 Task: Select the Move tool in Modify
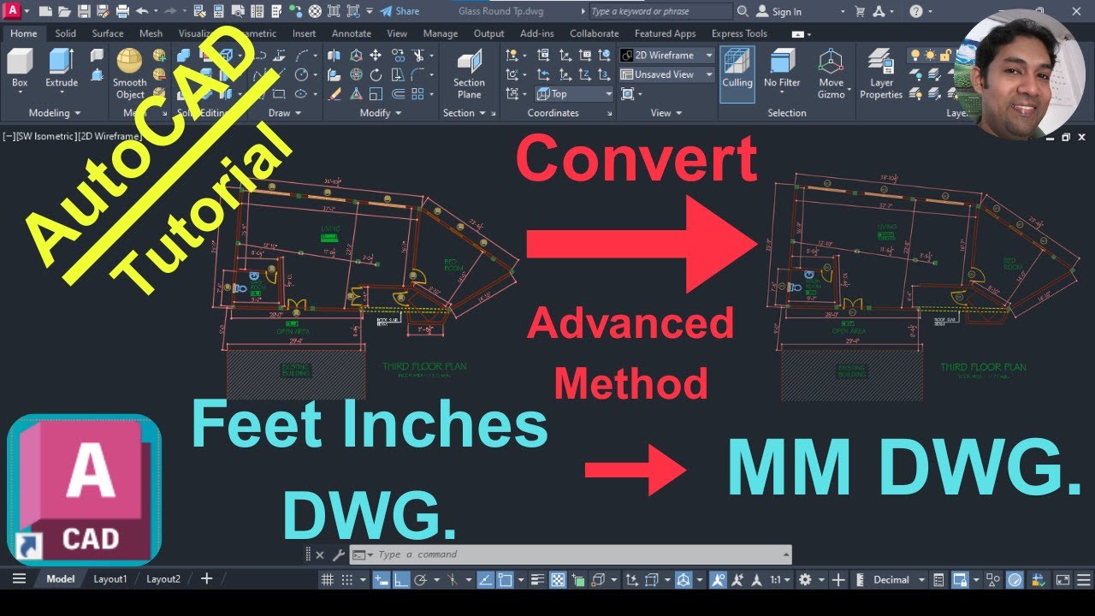(375, 55)
